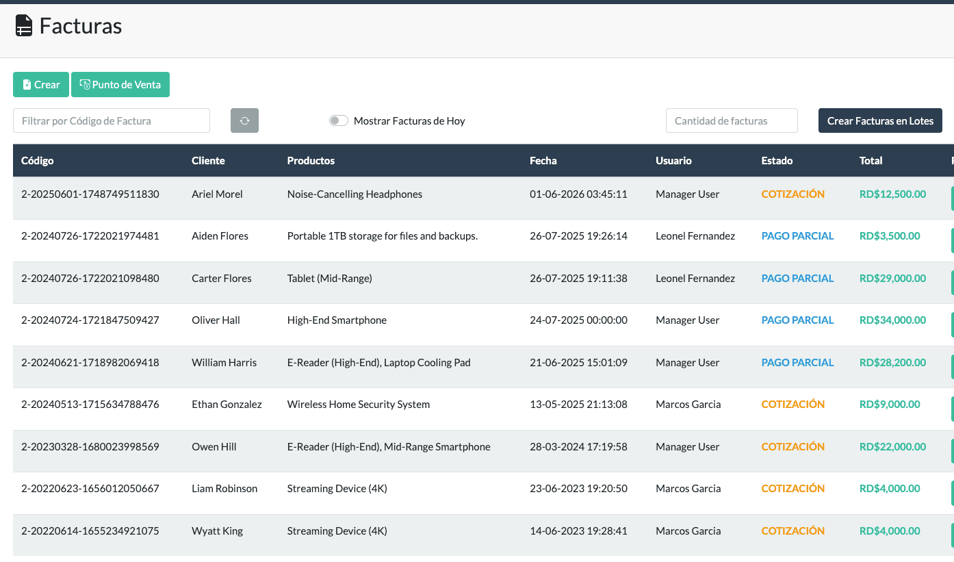Click the Fecha column header
This screenshot has width=954, height=562.
(543, 161)
